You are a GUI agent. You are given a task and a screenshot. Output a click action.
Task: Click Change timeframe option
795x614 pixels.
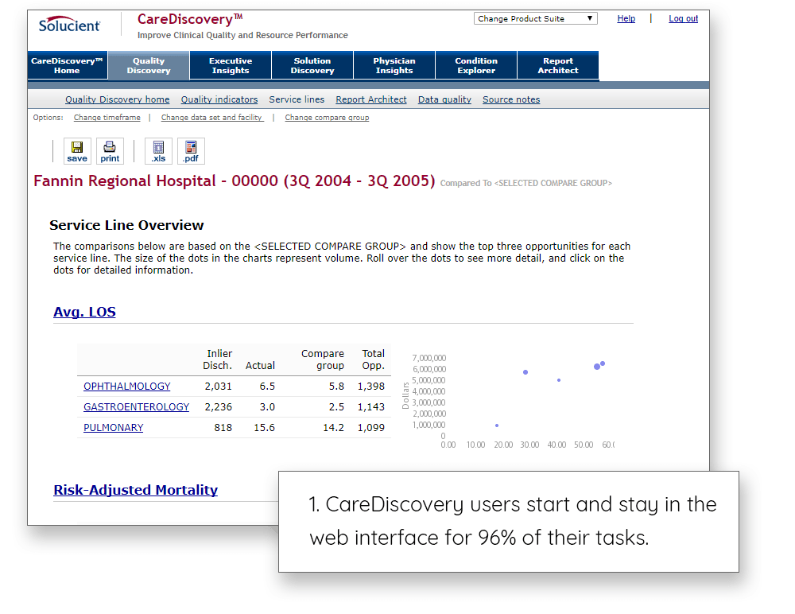point(107,117)
